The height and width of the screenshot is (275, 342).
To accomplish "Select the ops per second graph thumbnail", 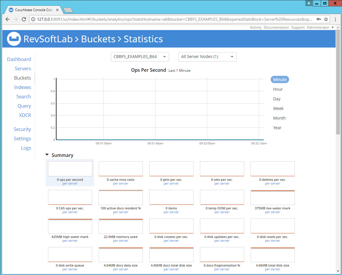I will click(x=70, y=169).
